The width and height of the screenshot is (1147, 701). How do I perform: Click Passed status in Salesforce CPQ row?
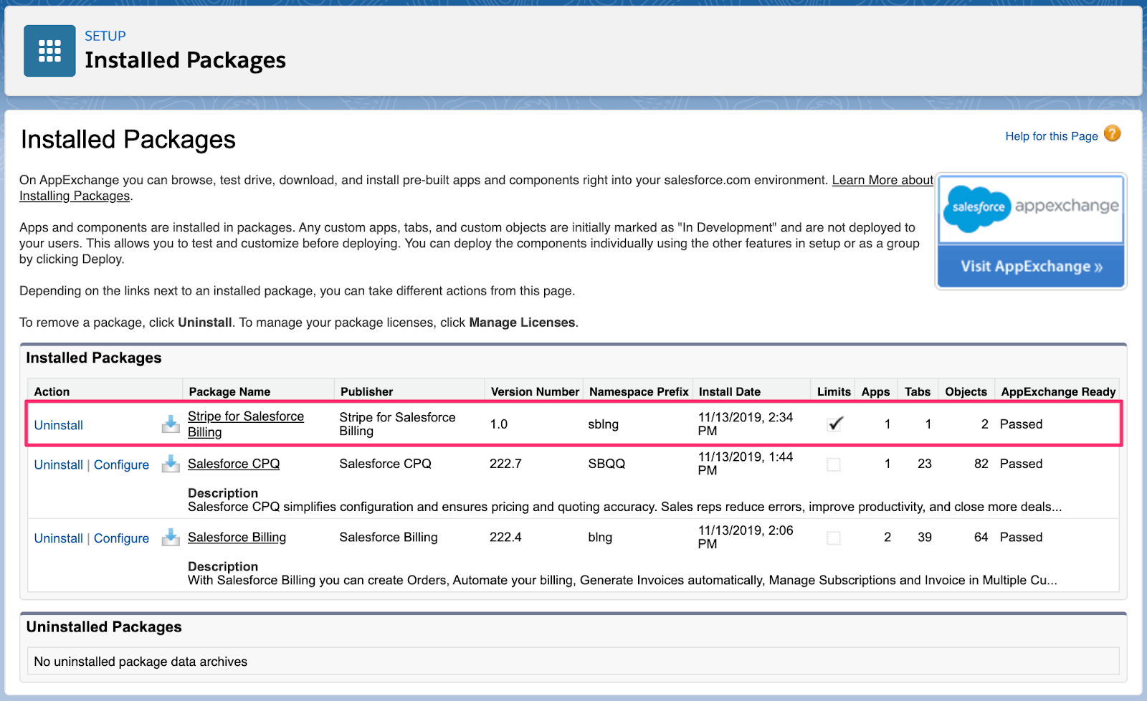(1021, 464)
